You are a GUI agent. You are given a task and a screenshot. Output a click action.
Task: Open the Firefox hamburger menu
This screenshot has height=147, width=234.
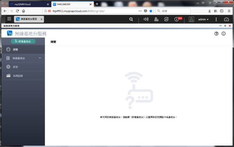pyautogui.click(x=229, y=11)
